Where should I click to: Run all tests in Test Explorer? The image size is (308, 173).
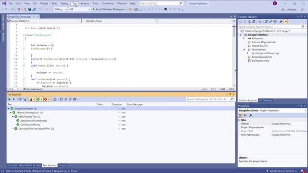coord(9,99)
